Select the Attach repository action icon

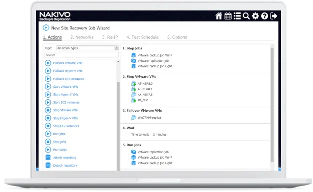point(48,158)
